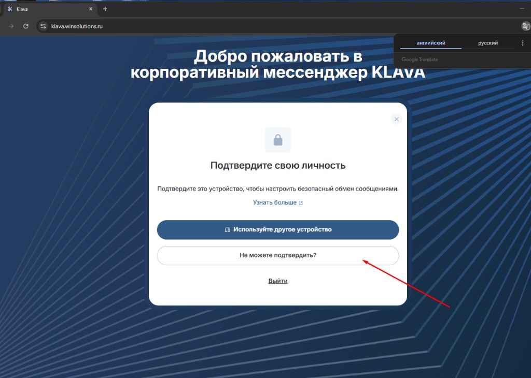Click the 'Не можете подтвердить?' button
This screenshot has width=531, height=378.
pyautogui.click(x=278, y=255)
